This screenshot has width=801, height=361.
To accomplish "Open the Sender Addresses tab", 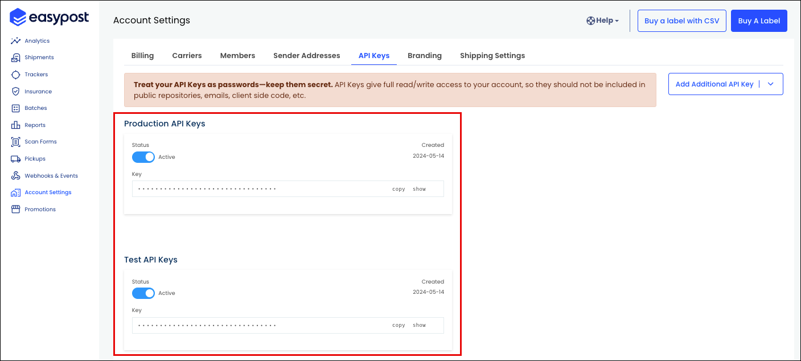I will 307,56.
